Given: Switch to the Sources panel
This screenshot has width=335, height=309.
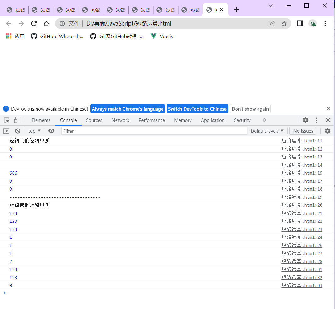Looking at the screenshot, I should (94, 120).
